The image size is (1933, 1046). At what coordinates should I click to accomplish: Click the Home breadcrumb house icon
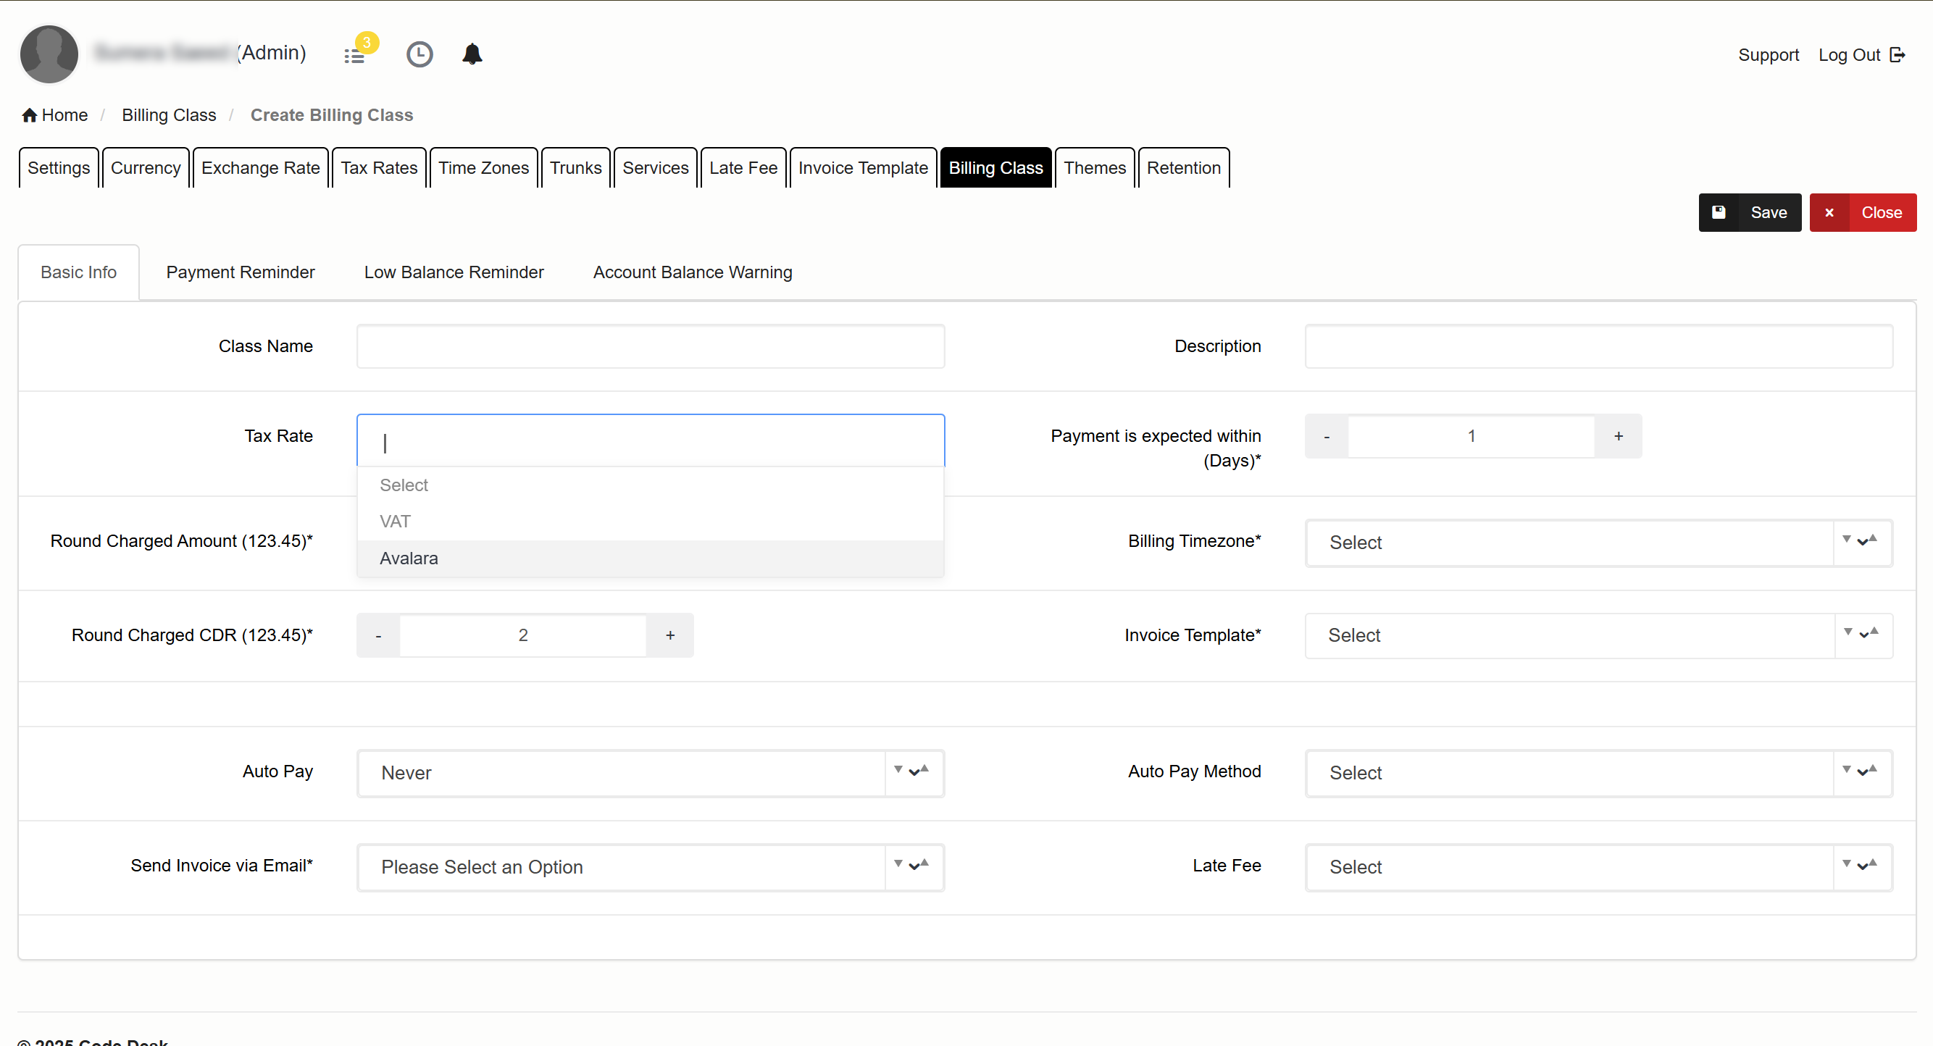tap(29, 114)
